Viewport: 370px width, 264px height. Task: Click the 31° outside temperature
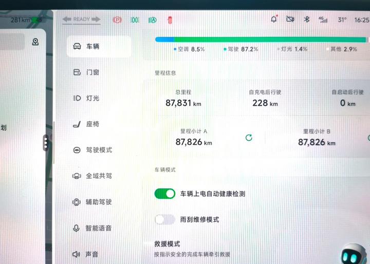pos(342,20)
